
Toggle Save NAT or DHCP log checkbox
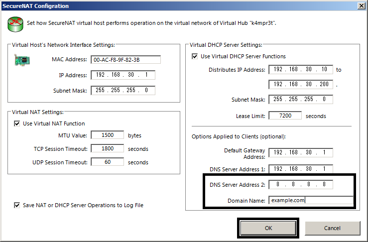tap(17, 205)
